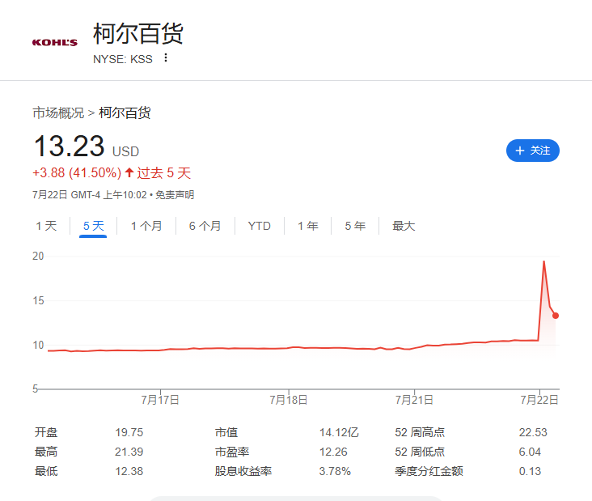592x501 pixels.
Task: Open the 市场概况 breadcrumb link
Action: click(x=58, y=113)
